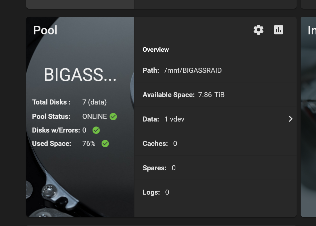Click the Pool Status green checkmark
316x226 pixels.
[113, 117]
